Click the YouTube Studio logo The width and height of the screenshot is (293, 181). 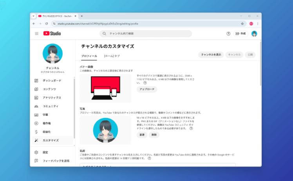point(52,34)
